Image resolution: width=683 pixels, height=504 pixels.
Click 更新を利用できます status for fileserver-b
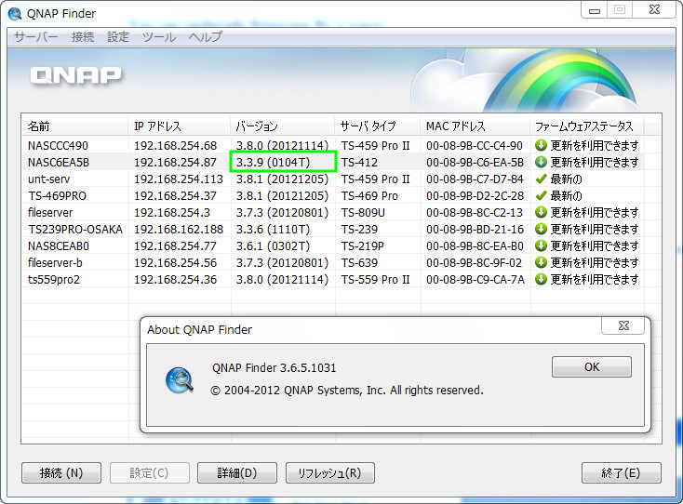point(595,263)
